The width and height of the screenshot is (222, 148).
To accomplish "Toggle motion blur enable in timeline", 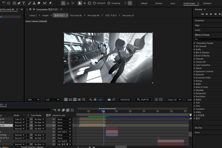I will pos(68,110).
